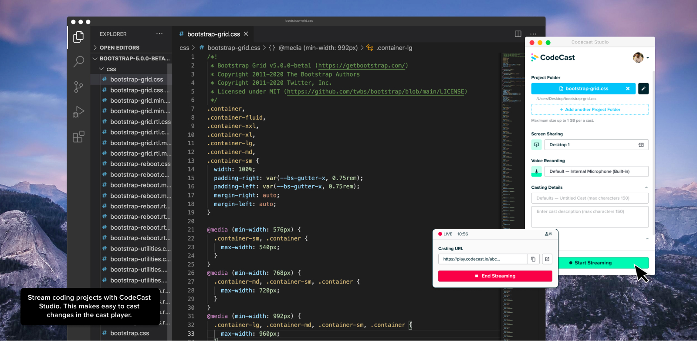Select the bootstrap-grid.css editor tab

click(x=213, y=34)
